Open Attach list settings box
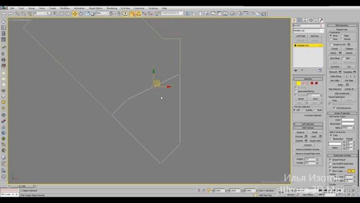The height and width of the screenshot is (203, 360). [340, 53]
